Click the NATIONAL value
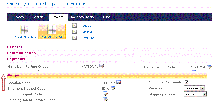Screen dimensions: 212x104 click(90, 66)
